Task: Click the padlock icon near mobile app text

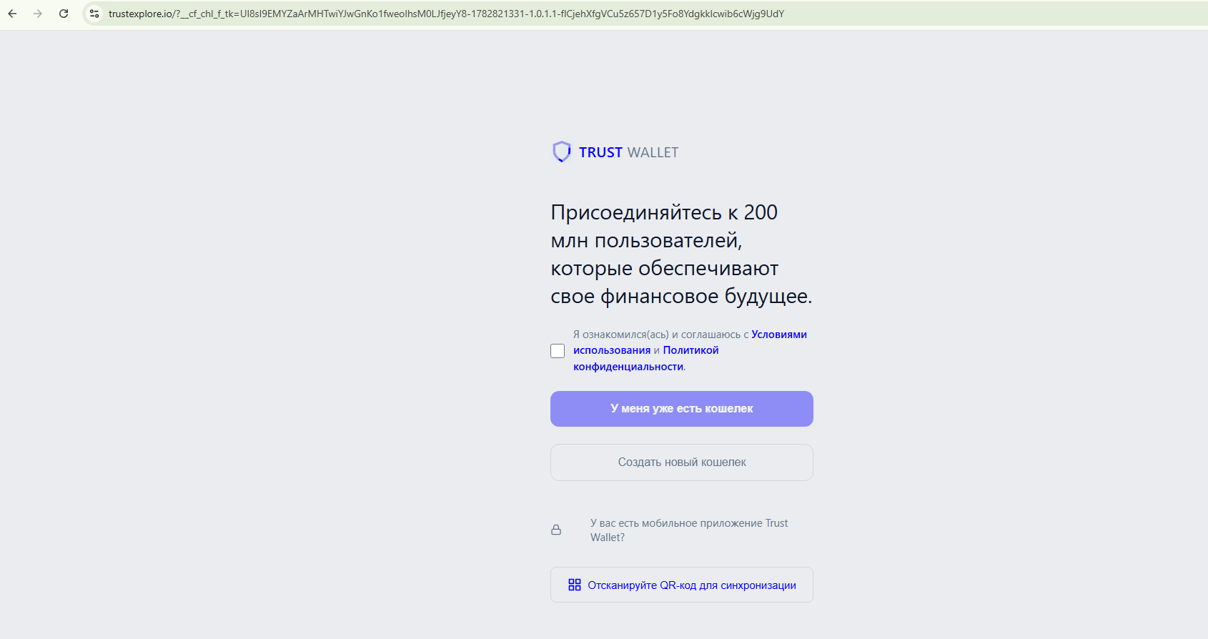Action: click(556, 530)
